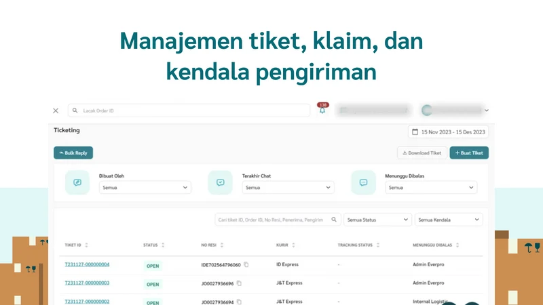The width and height of the screenshot is (543, 305).
Task: Open date range 15 Nov 2023 - 15 Des 2023
Action: 448,131
